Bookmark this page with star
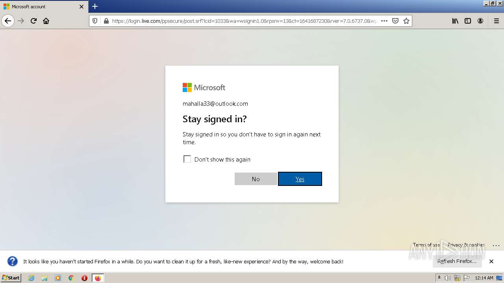 pos(406,21)
